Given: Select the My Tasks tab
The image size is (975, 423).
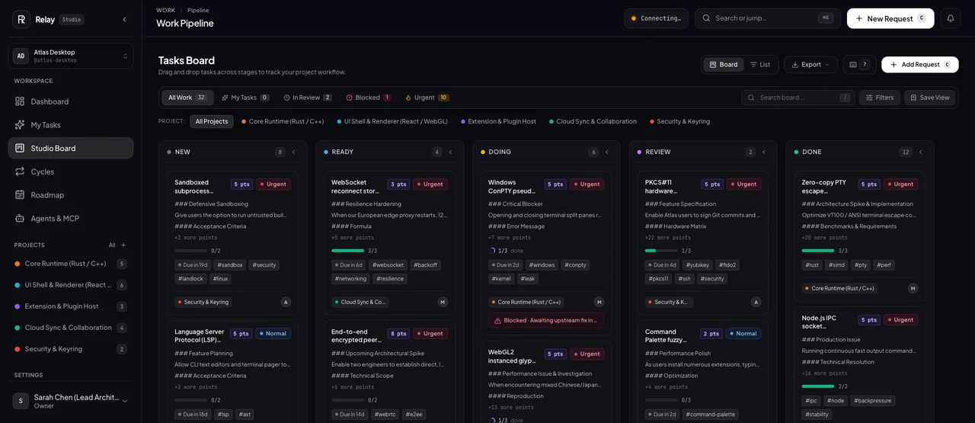Looking at the screenshot, I should [245, 98].
